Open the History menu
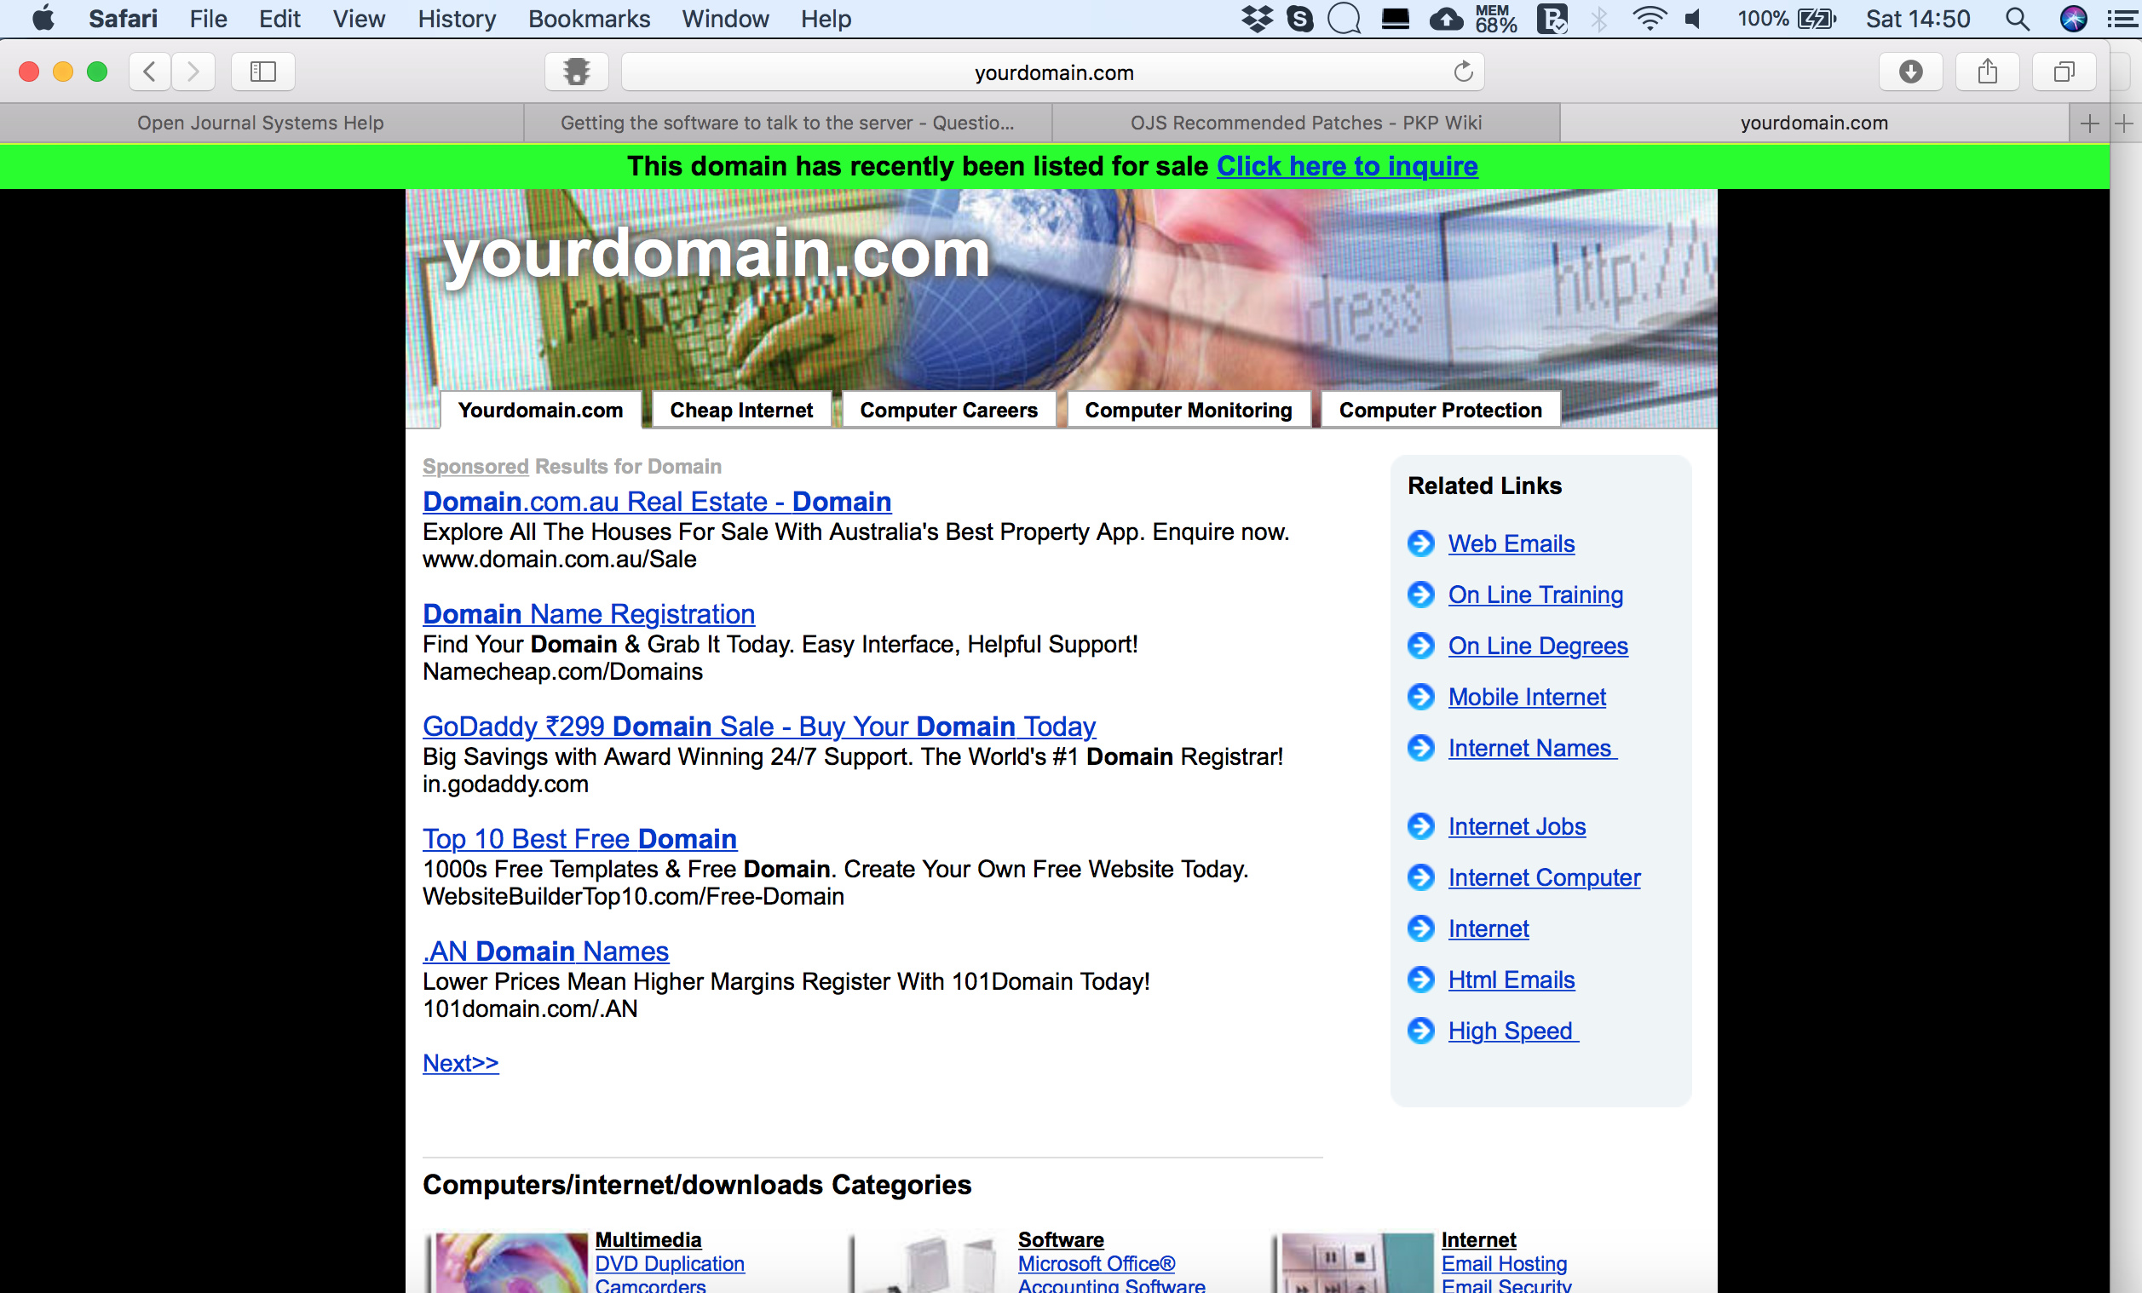The width and height of the screenshot is (2142, 1293). (457, 18)
